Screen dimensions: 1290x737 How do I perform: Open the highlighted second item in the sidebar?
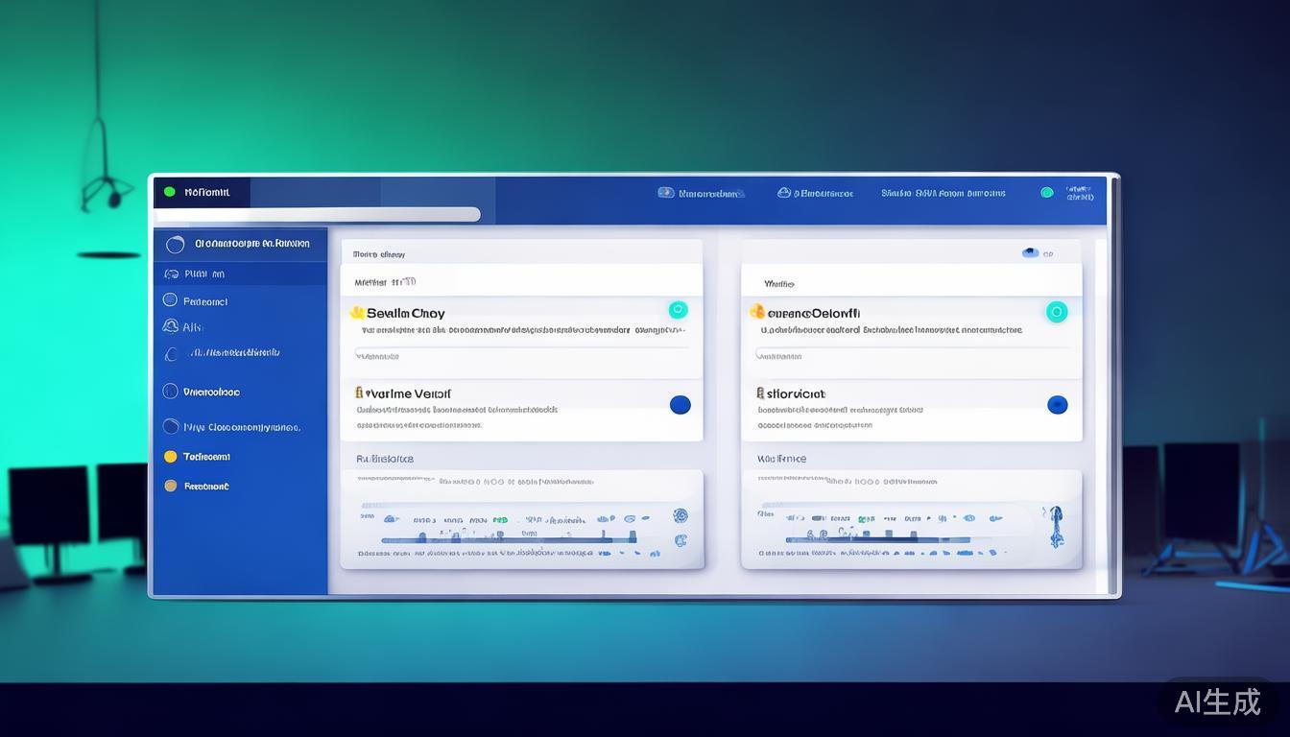click(240, 273)
